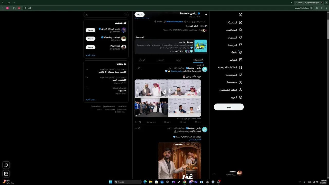Image resolution: width=329 pixels, height=185 pixels.
Task: Open Profile (الملف الشخصيّ) in the sidebar
Action: (x=231, y=90)
